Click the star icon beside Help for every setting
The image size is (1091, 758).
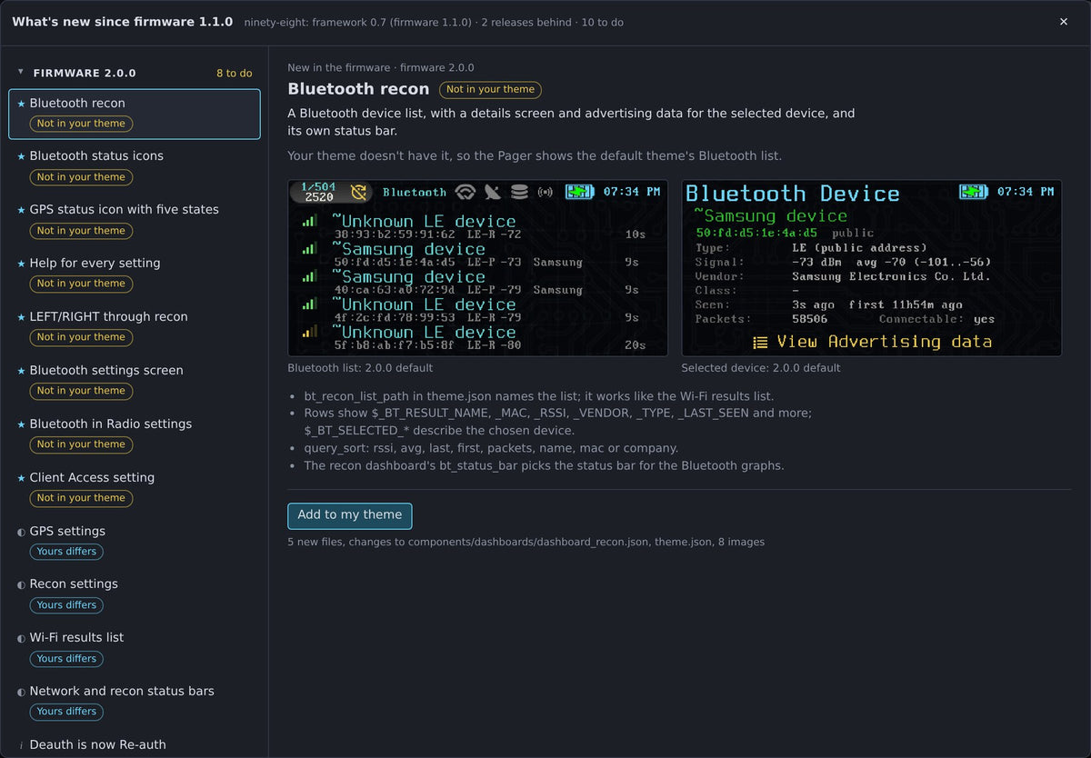tap(21, 264)
